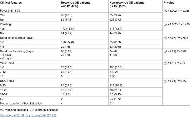This screenshot has width=190, height=117.
Task: Select the fever P=0.025 cell
Action: [176, 11]
